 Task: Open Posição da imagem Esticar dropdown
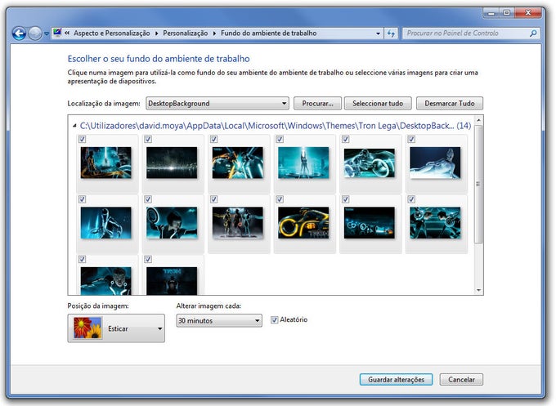click(116, 328)
